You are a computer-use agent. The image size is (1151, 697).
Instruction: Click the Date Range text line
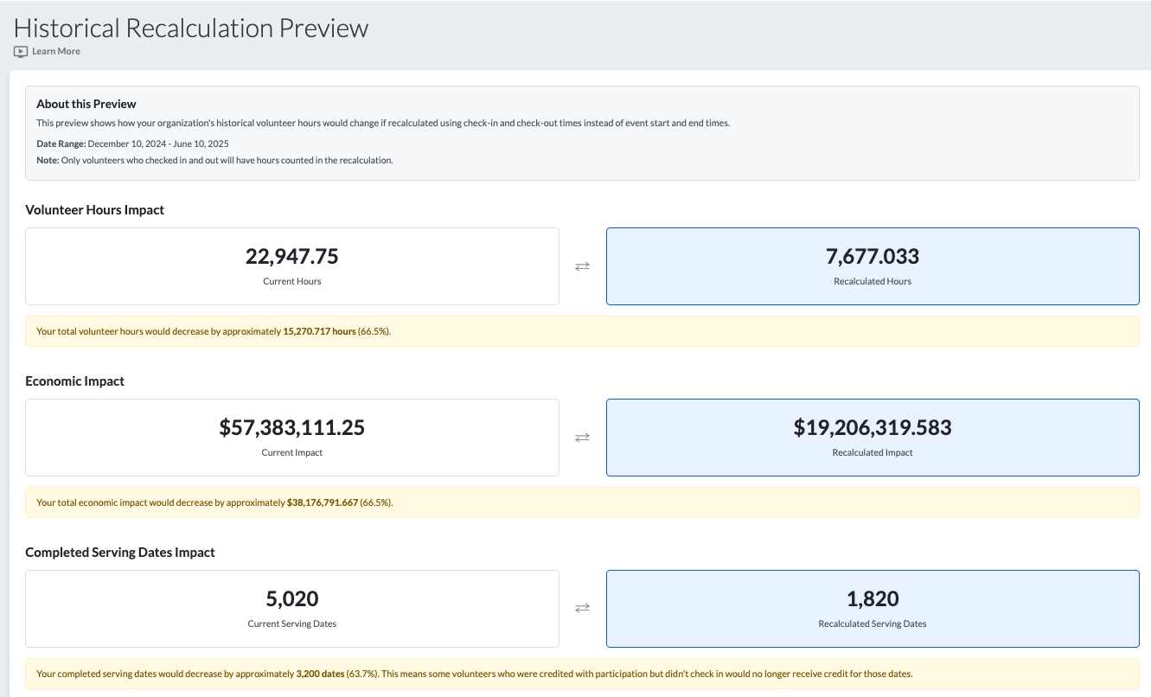(132, 144)
